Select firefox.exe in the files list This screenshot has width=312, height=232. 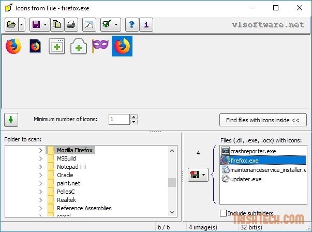tap(263, 161)
